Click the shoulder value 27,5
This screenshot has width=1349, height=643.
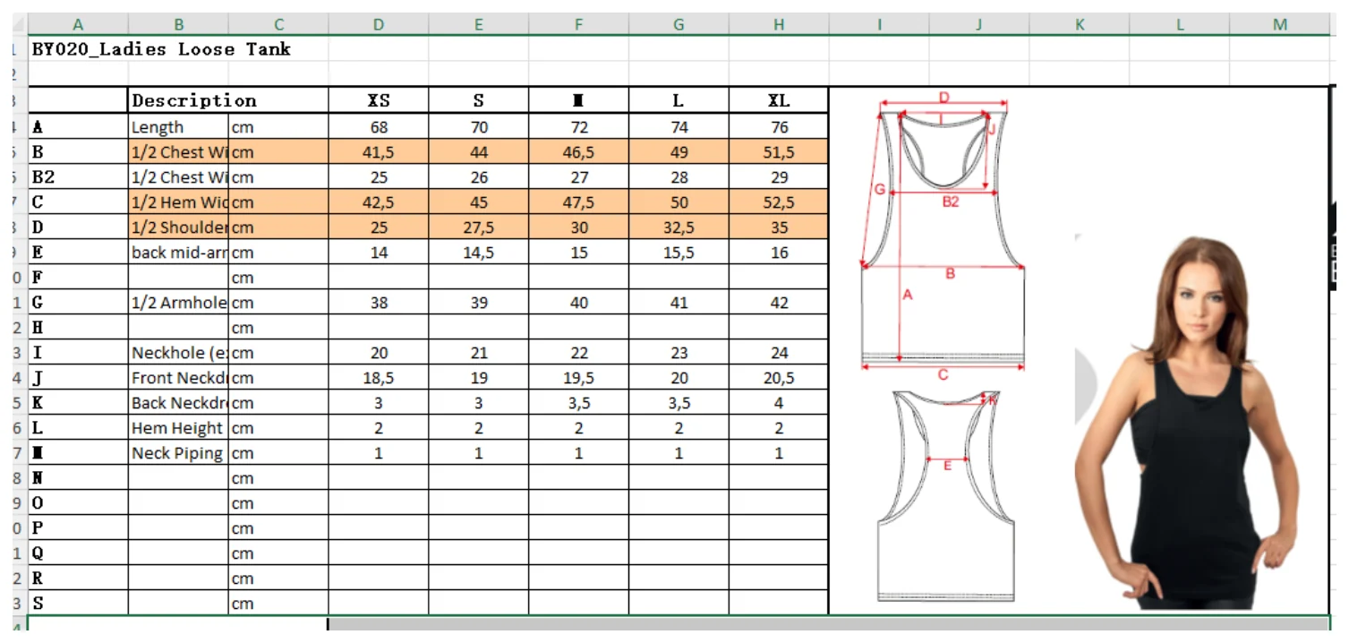coord(479,227)
